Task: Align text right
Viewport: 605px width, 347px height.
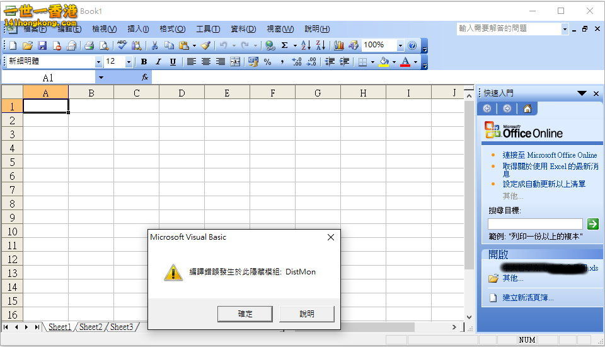Action: point(221,62)
